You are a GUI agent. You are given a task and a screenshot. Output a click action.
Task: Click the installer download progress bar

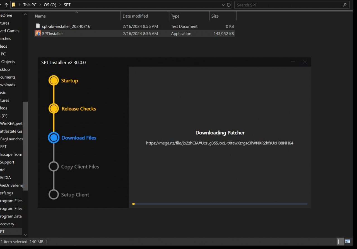220,204
